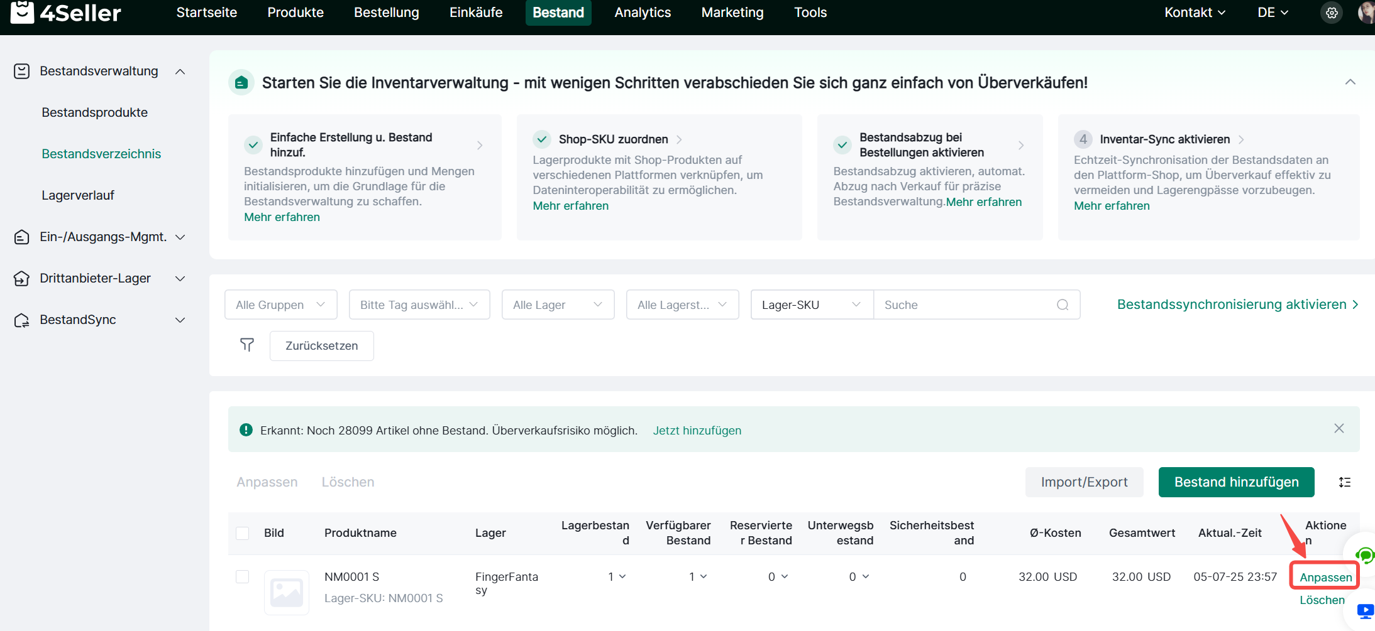1375x631 pixels.
Task: Click the Bestand hinzufügen button
Action: point(1236,482)
